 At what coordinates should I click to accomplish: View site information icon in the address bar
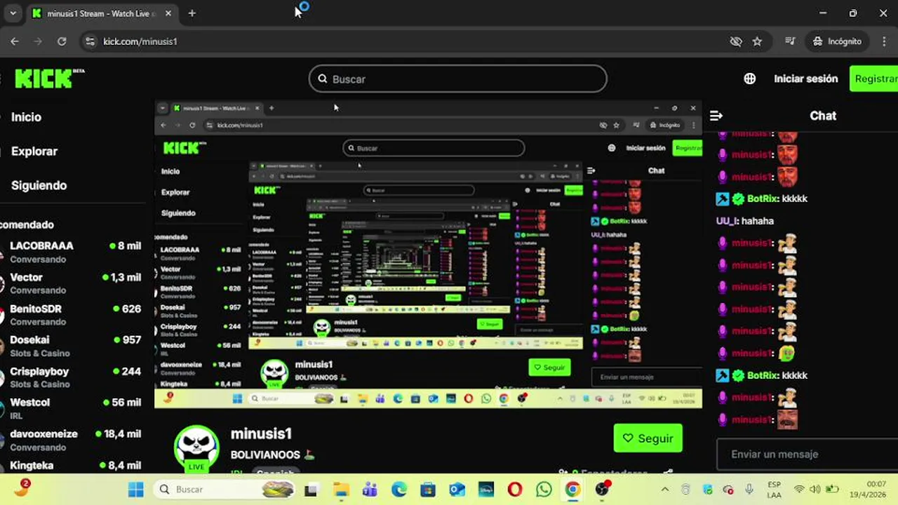(89, 41)
